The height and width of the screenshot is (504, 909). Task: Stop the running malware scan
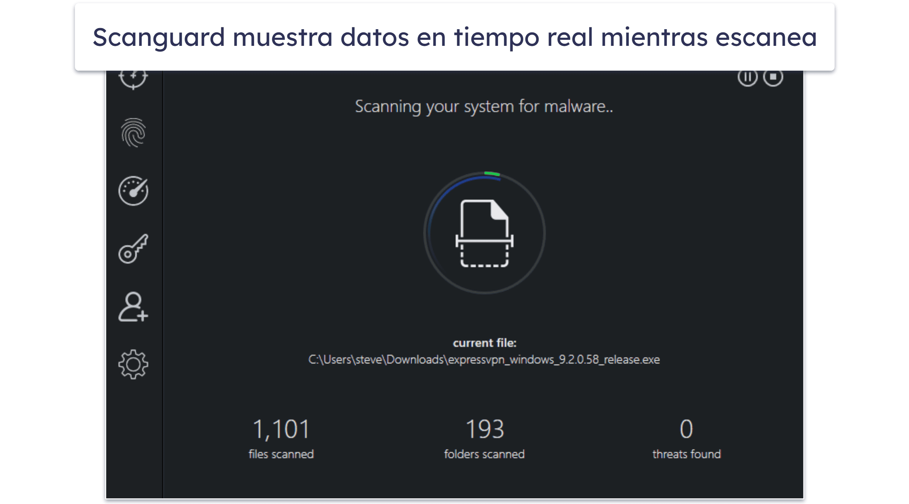[x=773, y=77]
